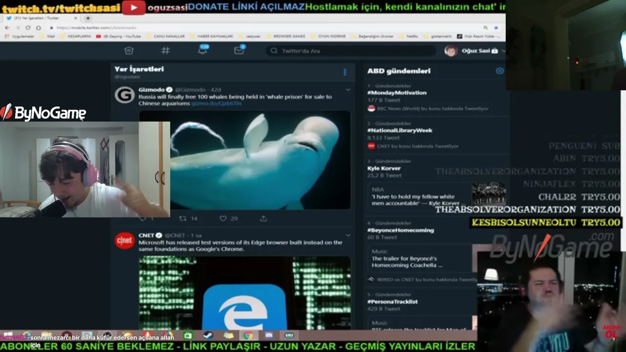Open the #MondayMotivation trend
Screen dimensions: 626x352
[397, 93]
